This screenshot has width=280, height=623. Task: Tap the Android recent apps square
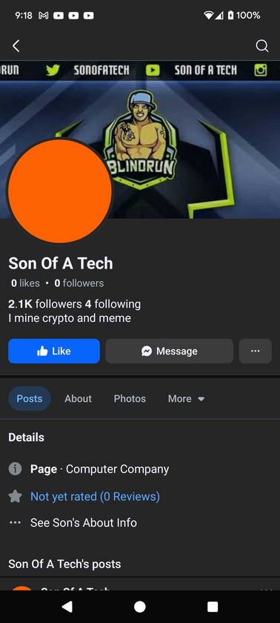tap(213, 607)
